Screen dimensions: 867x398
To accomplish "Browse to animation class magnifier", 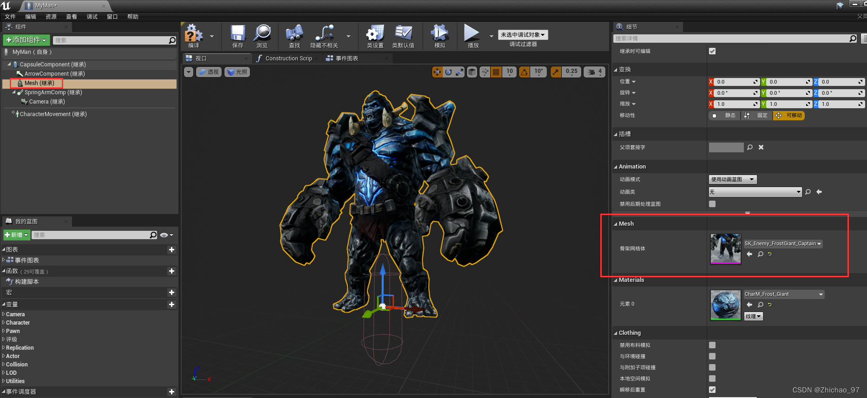I will point(808,192).
